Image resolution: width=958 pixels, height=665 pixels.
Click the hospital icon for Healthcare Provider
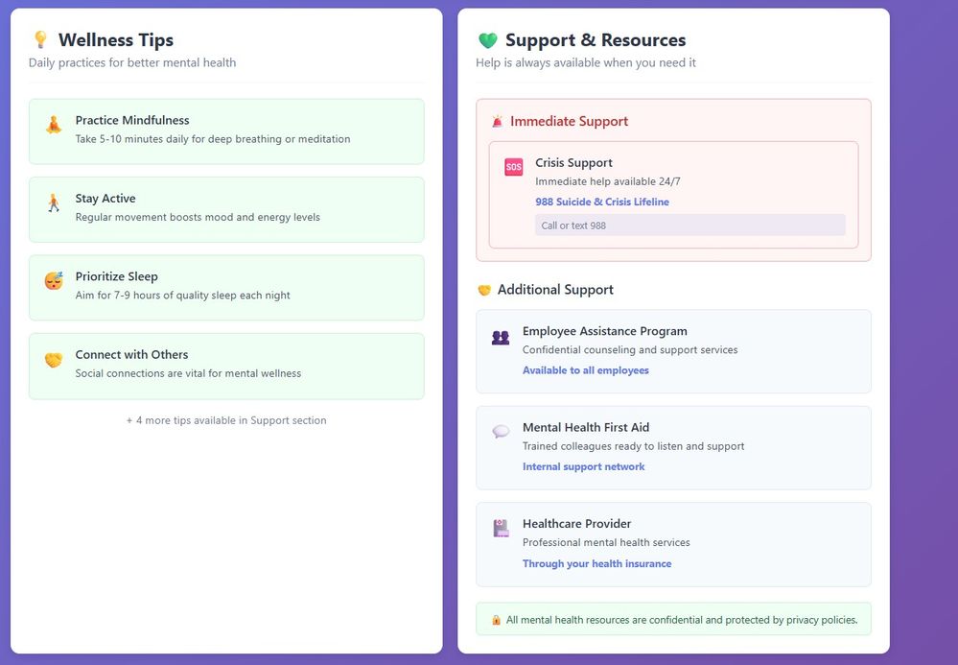pos(501,528)
